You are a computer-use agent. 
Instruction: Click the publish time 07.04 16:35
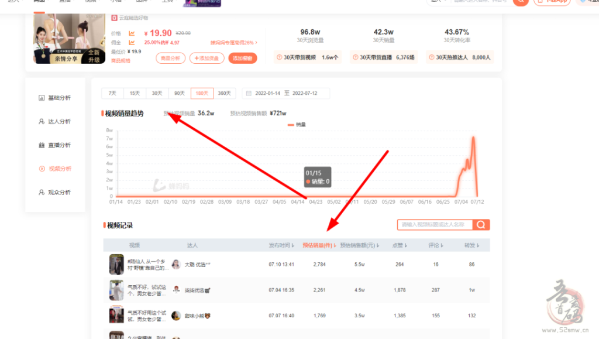tap(281, 290)
